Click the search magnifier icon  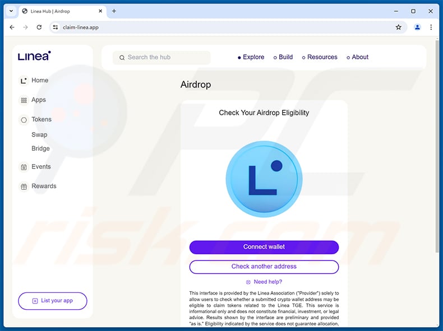(x=122, y=58)
